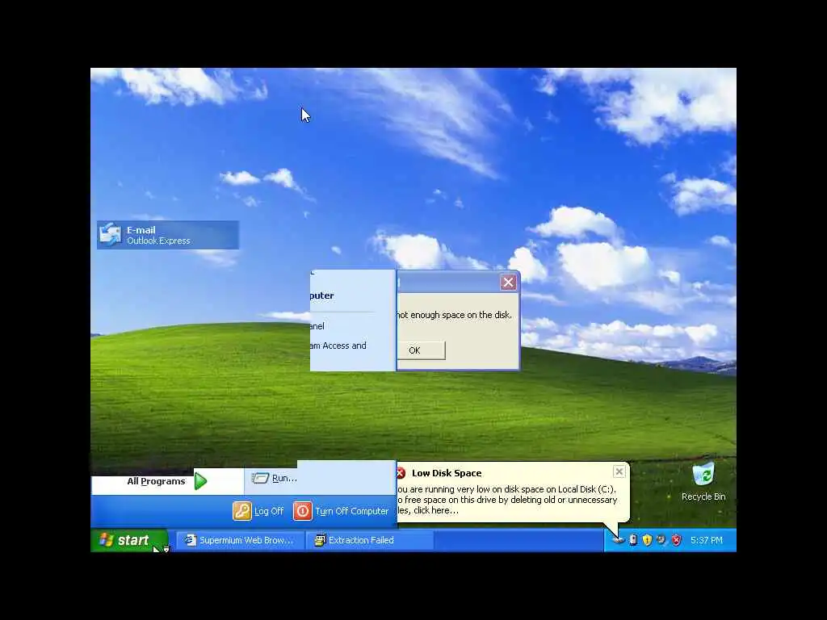Image resolution: width=827 pixels, height=620 pixels.
Task: Expand the All Programs green arrow
Action: (x=200, y=481)
